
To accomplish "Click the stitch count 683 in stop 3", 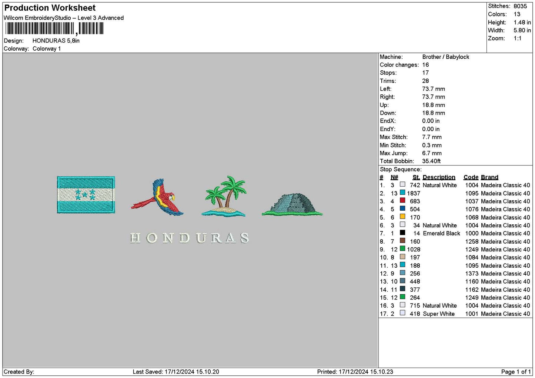I will [415, 201].
